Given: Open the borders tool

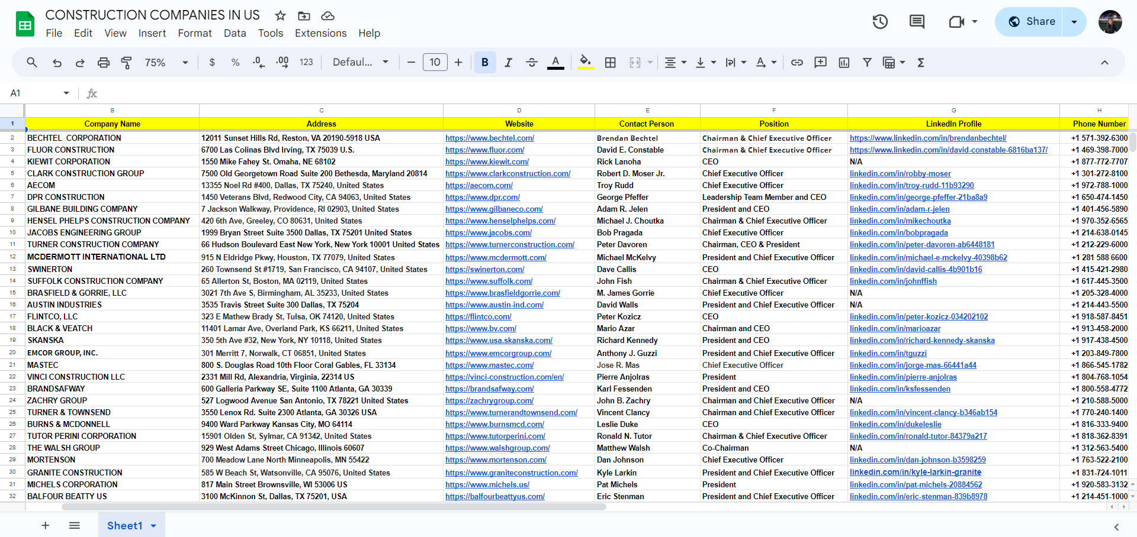Looking at the screenshot, I should pyautogui.click(x=610, y=63).
